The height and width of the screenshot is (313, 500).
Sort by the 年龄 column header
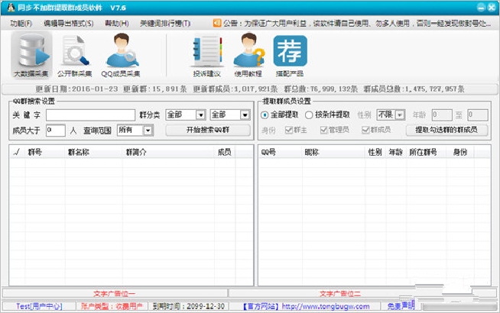pos(396,152)
